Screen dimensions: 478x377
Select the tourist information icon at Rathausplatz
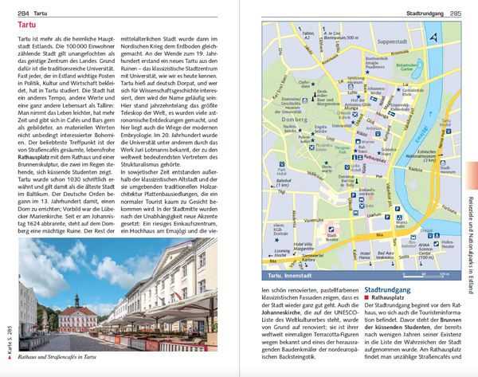coord(355,157)
